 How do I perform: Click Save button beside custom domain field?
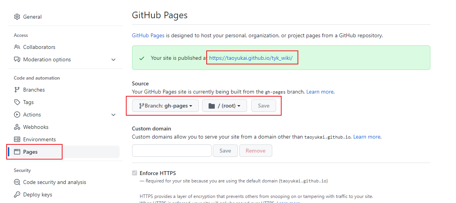[225, 151]
